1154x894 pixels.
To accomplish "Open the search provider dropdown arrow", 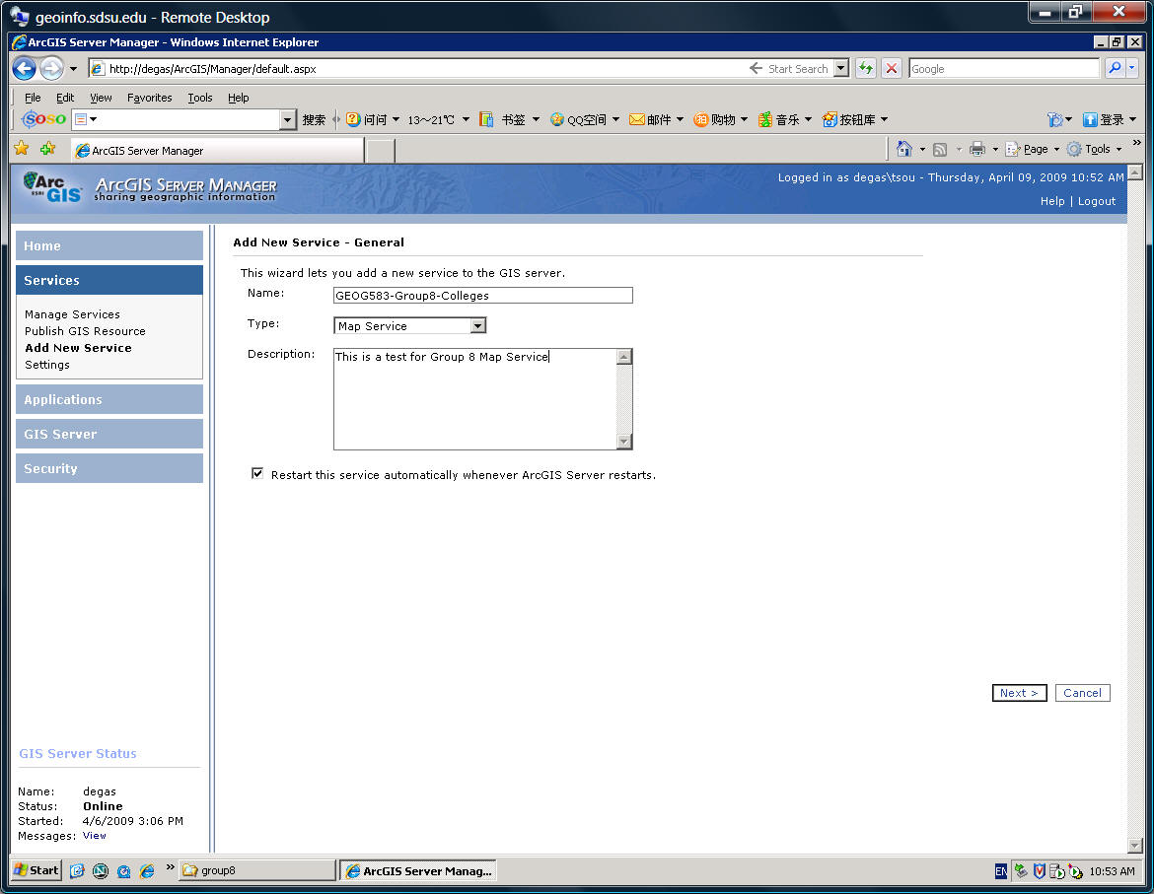I will (1132, 68).
